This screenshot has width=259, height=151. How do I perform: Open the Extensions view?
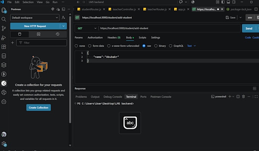(4, 47)
